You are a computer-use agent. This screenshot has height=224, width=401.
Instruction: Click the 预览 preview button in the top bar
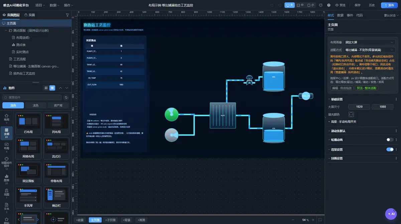point(341,5)
